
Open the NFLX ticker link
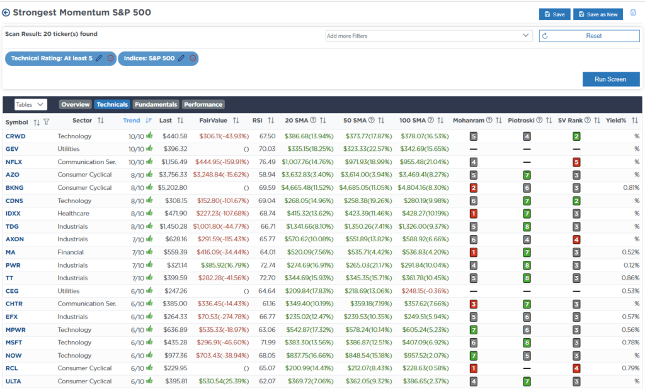[x=14, y=162]
